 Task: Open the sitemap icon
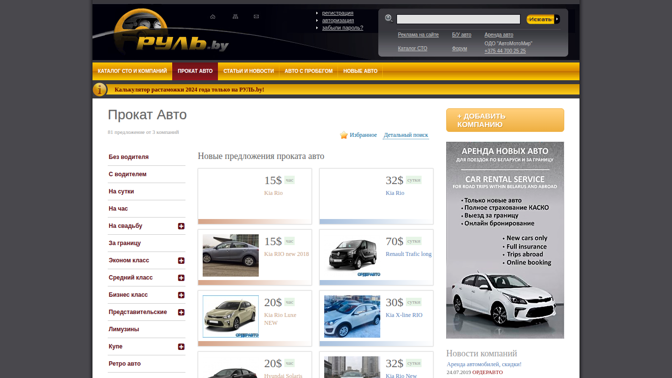pyautogui.click(x=235, y=17)
